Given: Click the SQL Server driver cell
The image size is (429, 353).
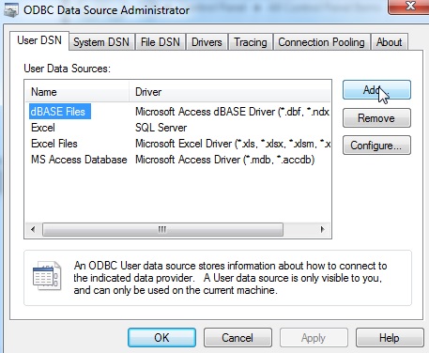Looking at the screenshot, I should tap(161, 128).
